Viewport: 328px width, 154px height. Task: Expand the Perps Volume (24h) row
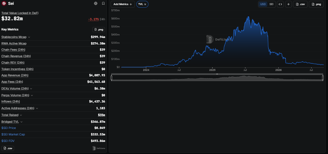(32, 95)
